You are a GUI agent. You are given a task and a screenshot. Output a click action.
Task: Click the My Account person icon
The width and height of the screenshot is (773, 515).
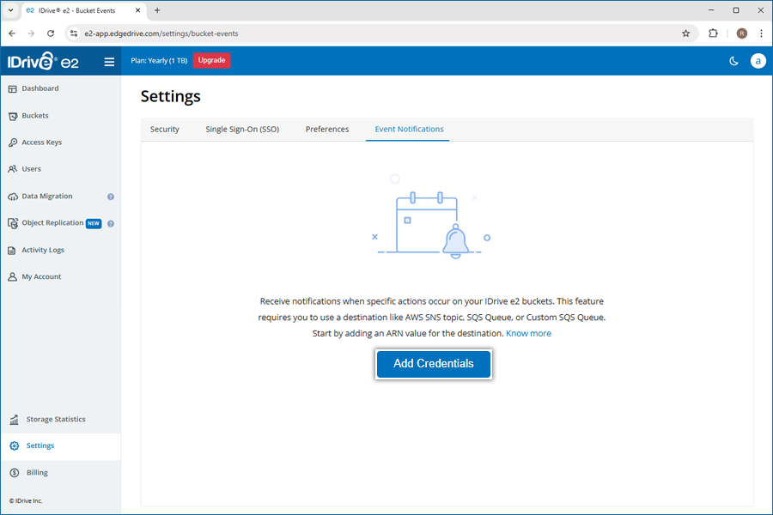[12, 277]
